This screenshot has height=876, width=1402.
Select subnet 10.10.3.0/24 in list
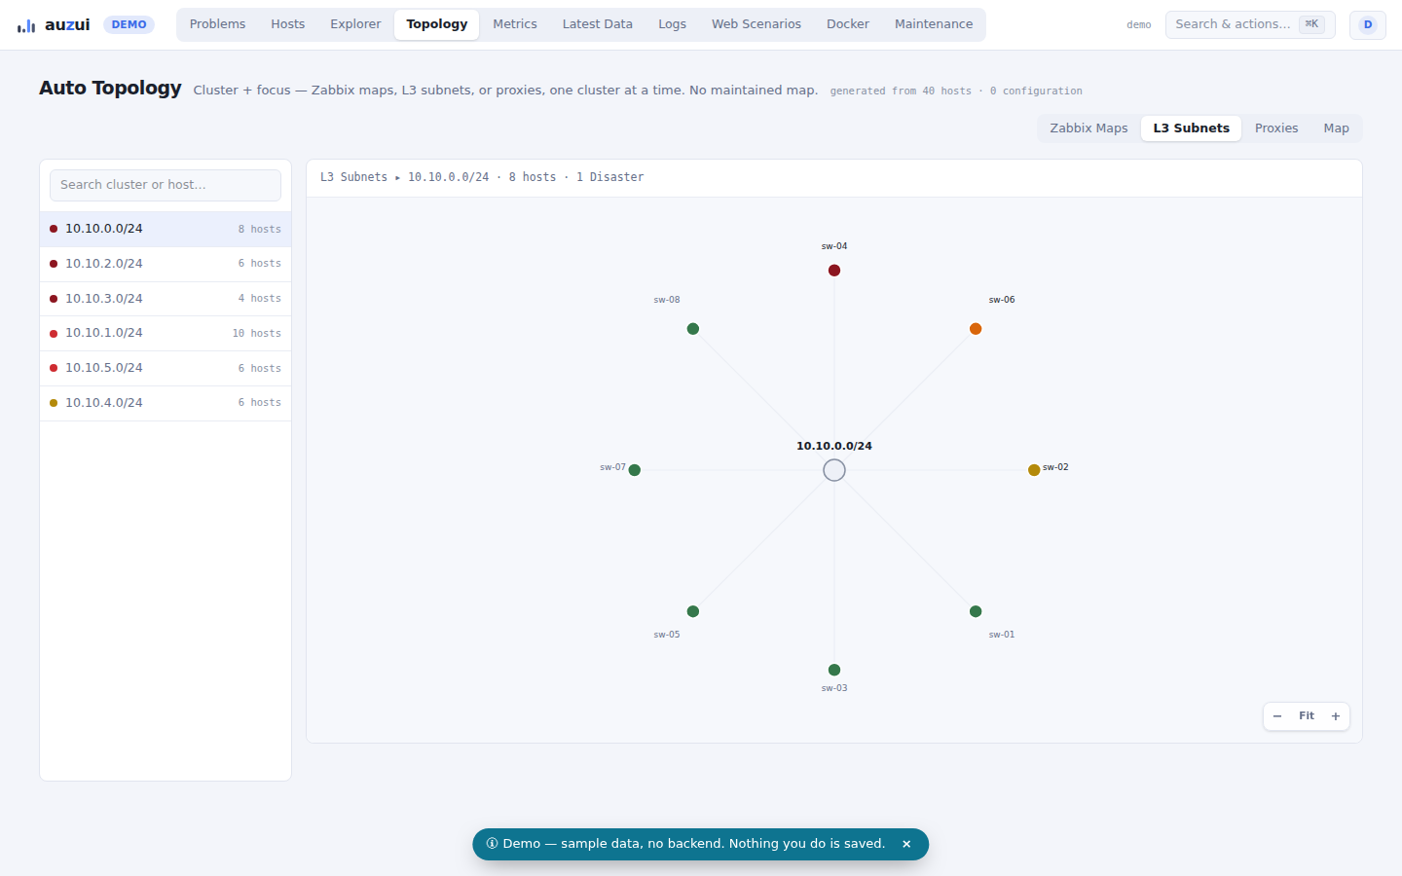pos(166,299)
